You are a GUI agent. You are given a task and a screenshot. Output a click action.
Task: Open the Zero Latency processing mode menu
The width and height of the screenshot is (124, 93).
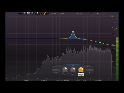click(44, 80)
